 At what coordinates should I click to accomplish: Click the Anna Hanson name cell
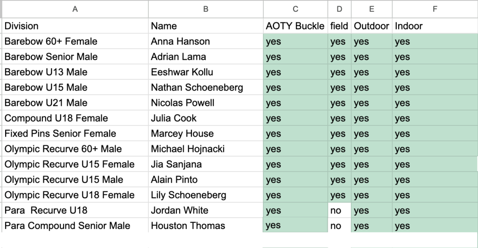point(205,41)
